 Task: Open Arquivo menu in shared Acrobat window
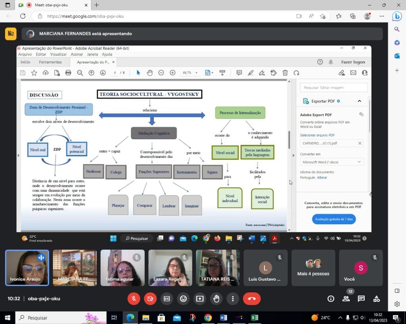coord(25,54)
